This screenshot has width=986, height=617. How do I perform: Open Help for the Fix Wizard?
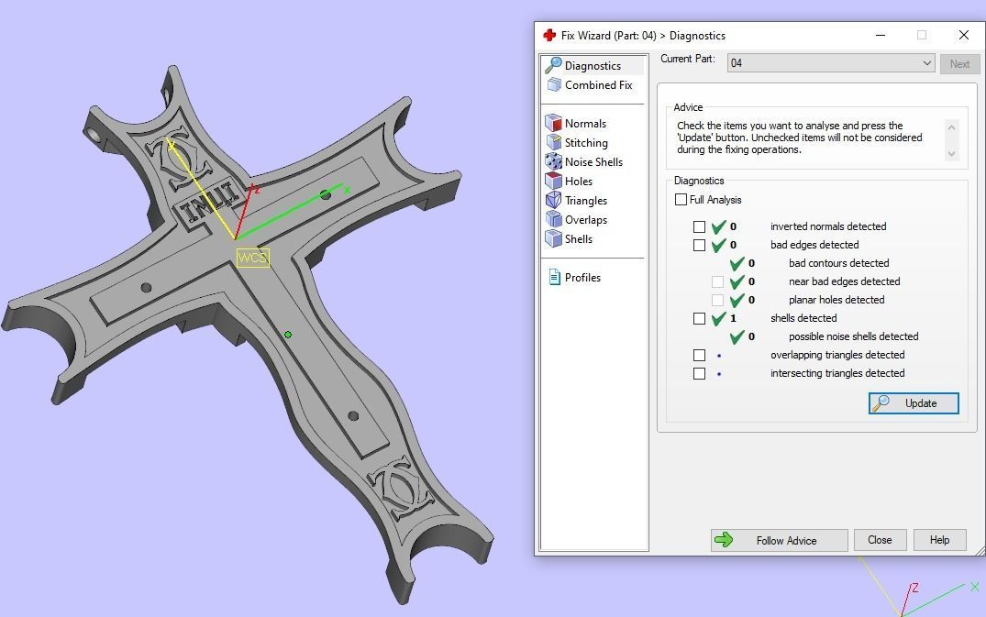click(x=939, y=540)
